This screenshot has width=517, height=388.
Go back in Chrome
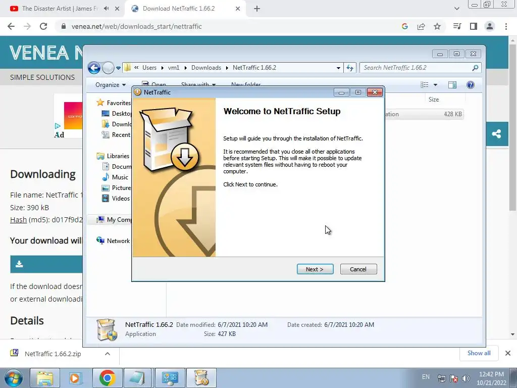point(11,26)
